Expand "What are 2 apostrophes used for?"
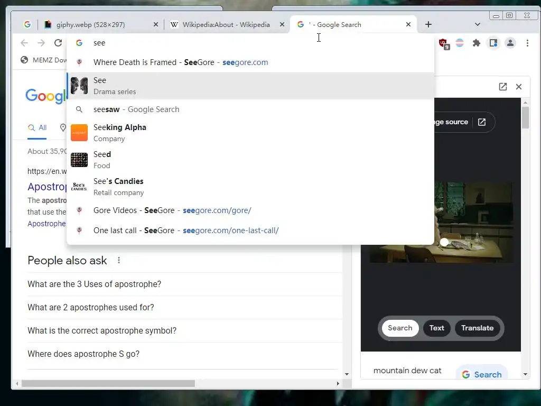 [184, 307]
